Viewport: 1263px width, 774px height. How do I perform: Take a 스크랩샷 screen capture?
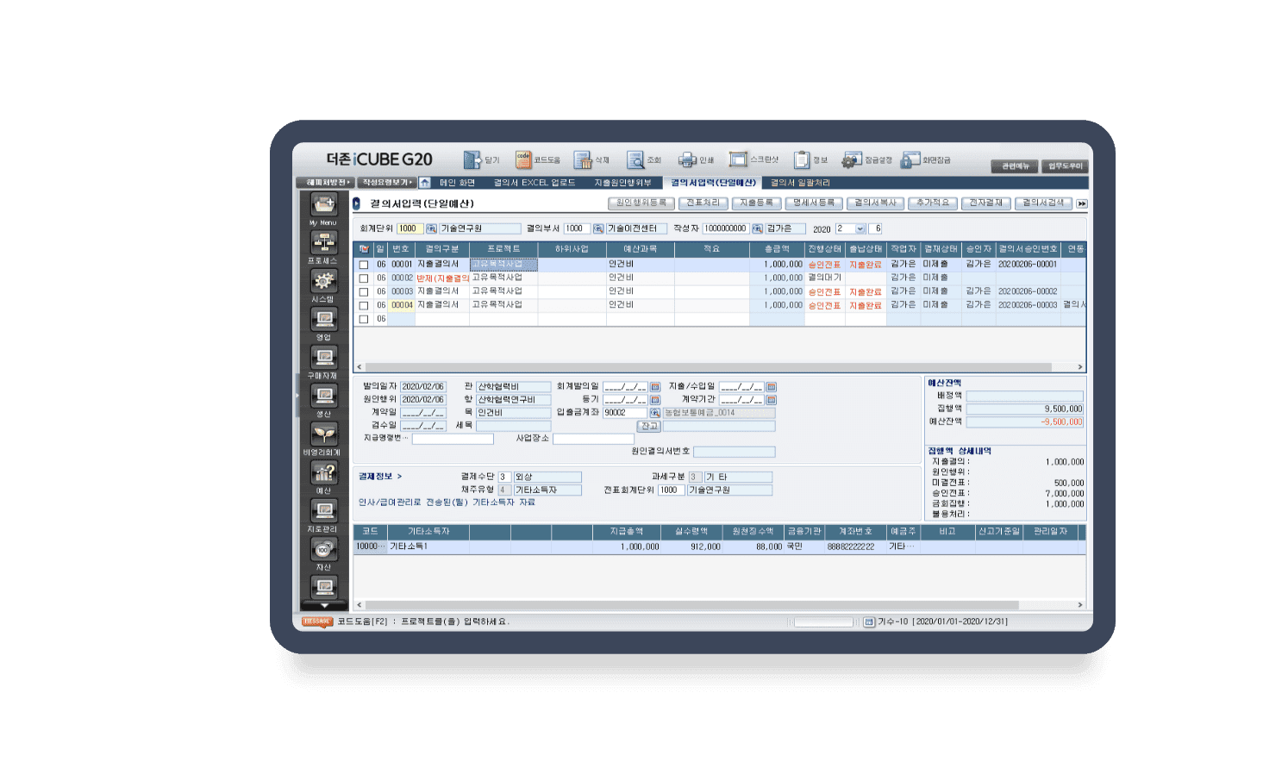click(738, 159)
